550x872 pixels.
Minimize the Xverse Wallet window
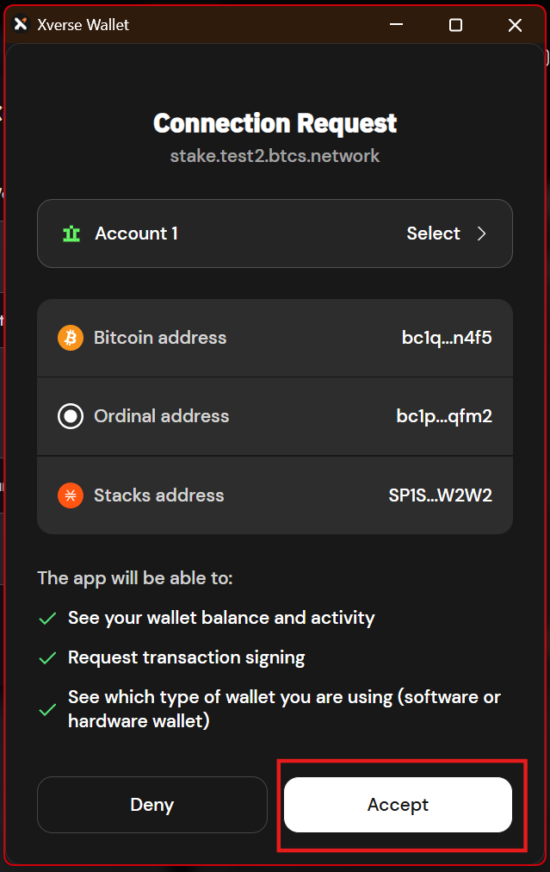pyautogui.click(x=396, y=25)
